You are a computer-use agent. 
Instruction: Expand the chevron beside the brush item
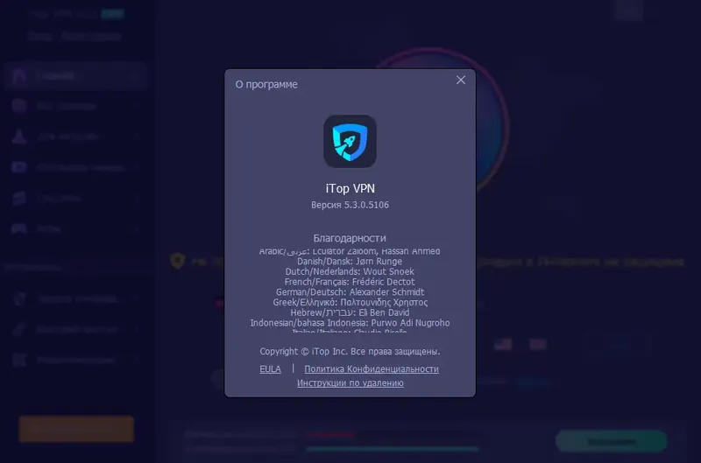click(x=136, y=329)
